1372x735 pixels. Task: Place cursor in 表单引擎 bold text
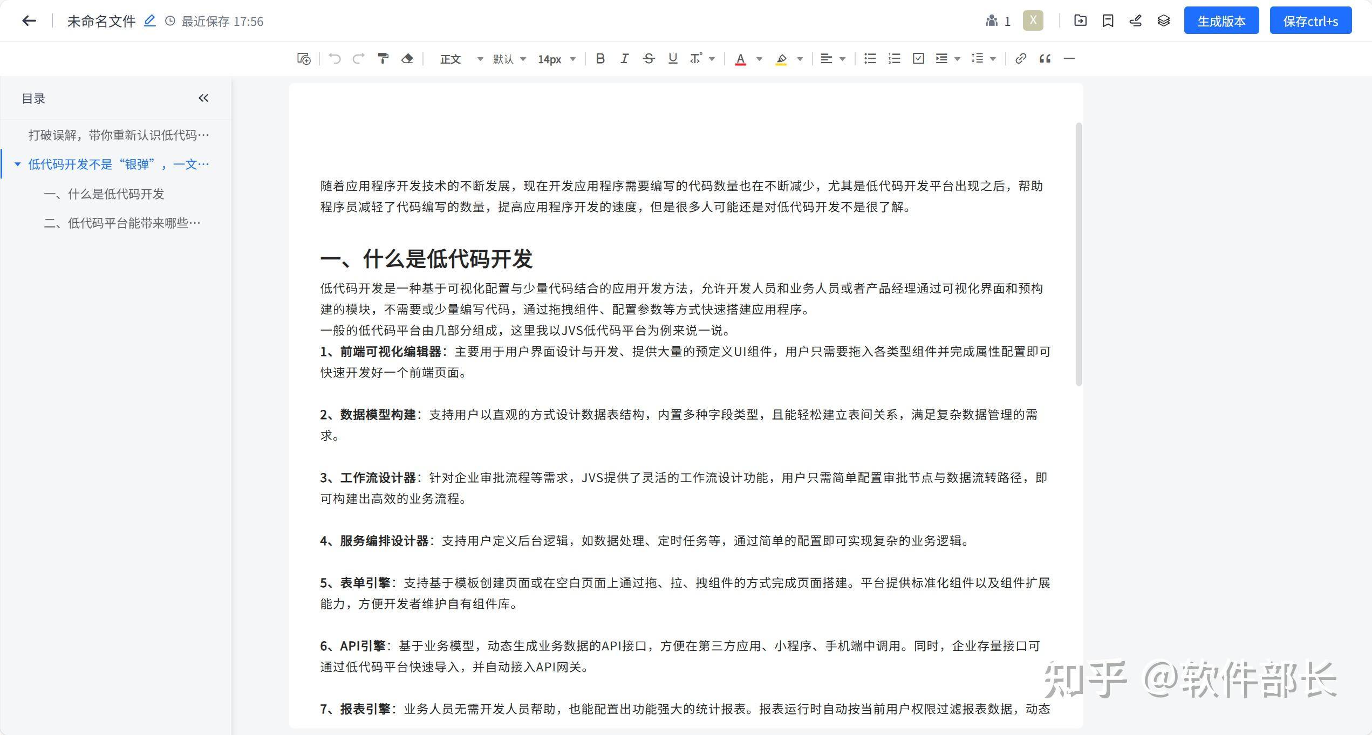tap(365, 583)
